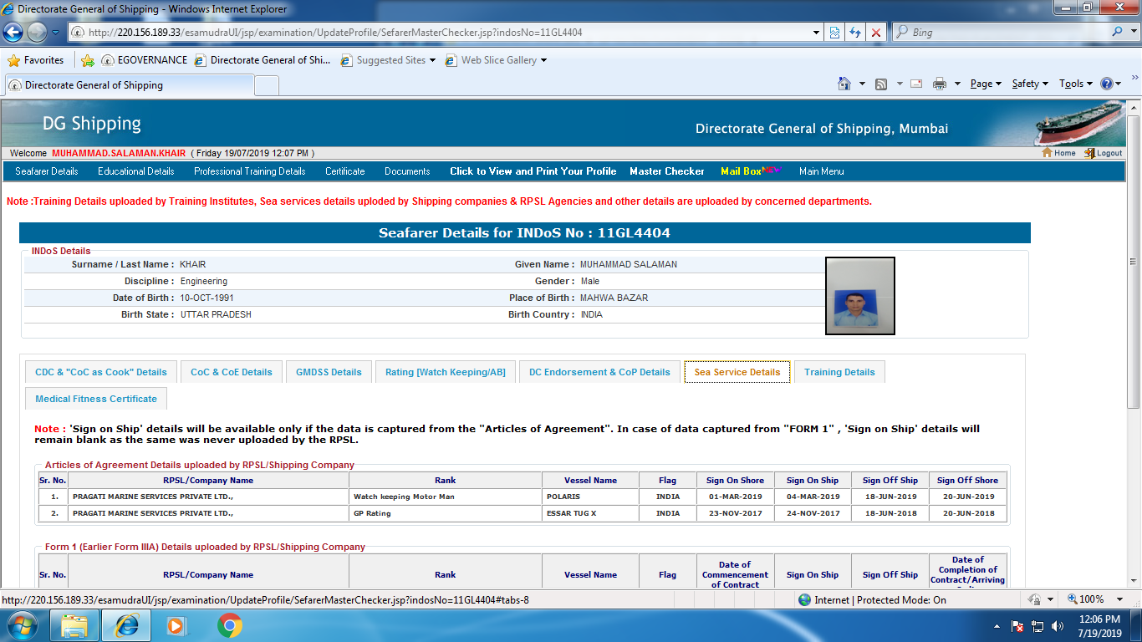The image size is (1142, 642).
Task: Print the page using the printer icon
Action: point(940,84)
